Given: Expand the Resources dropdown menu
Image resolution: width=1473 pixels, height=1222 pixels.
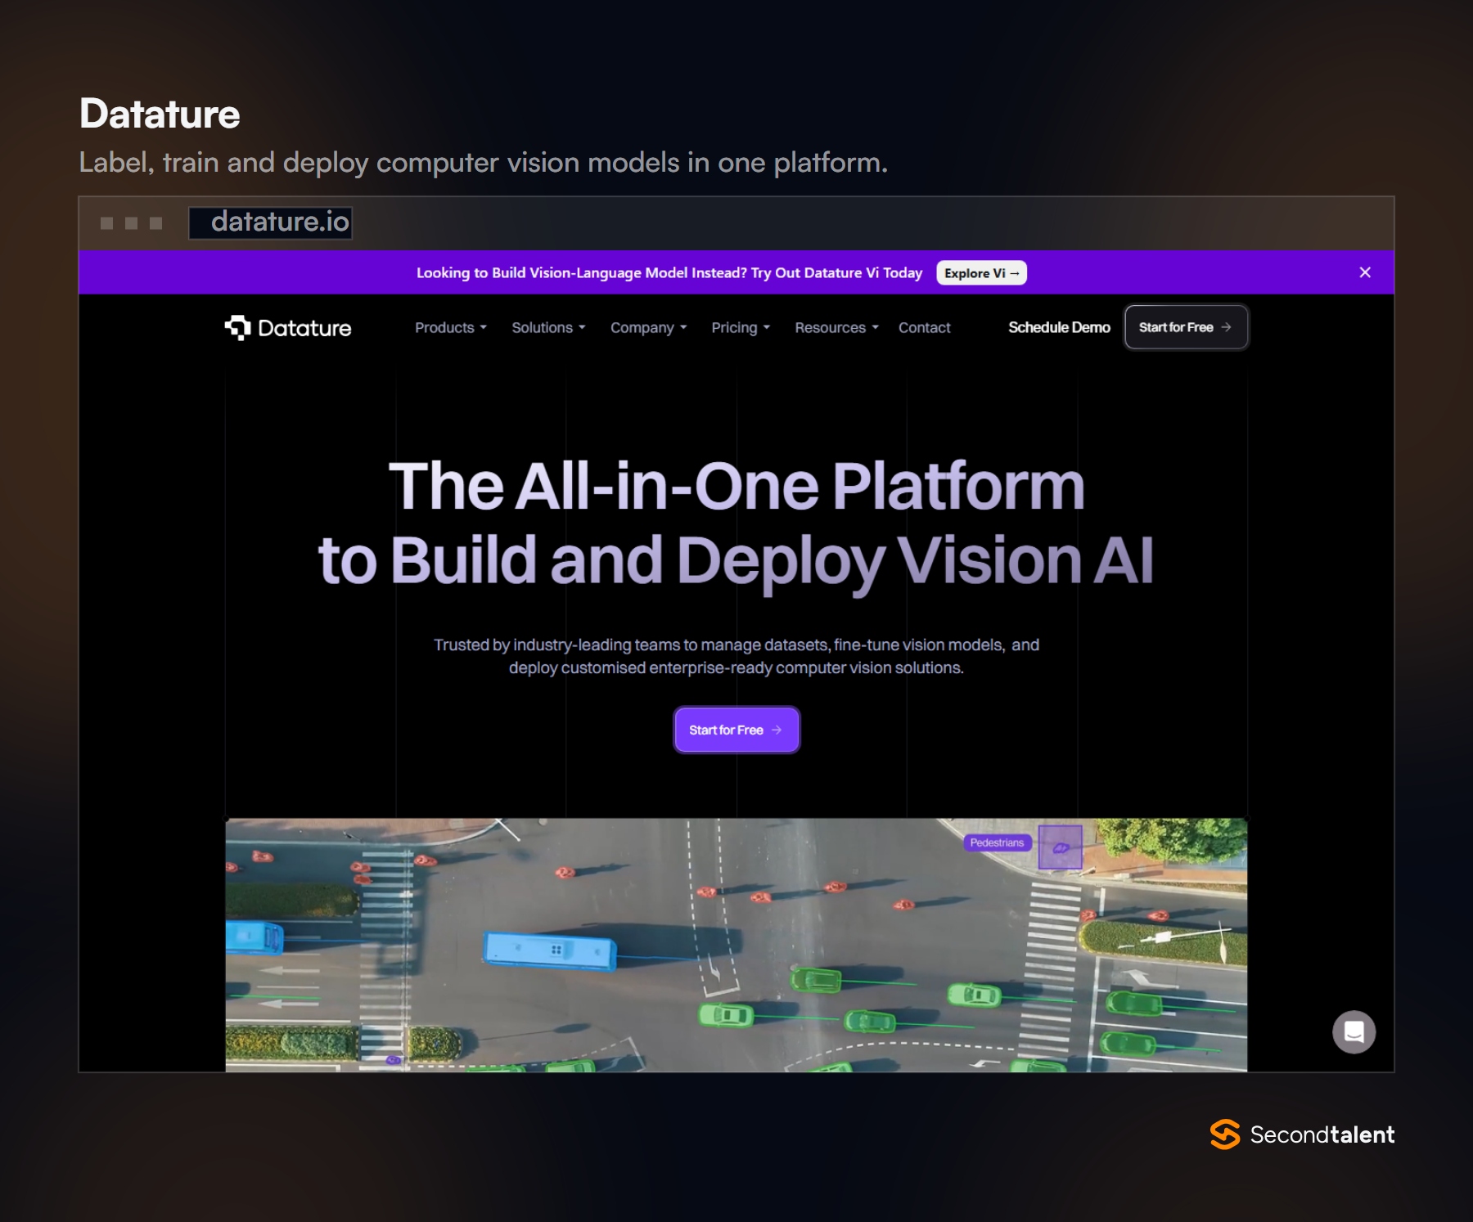Looking at the screenshot, I should [x=836, y=328].
